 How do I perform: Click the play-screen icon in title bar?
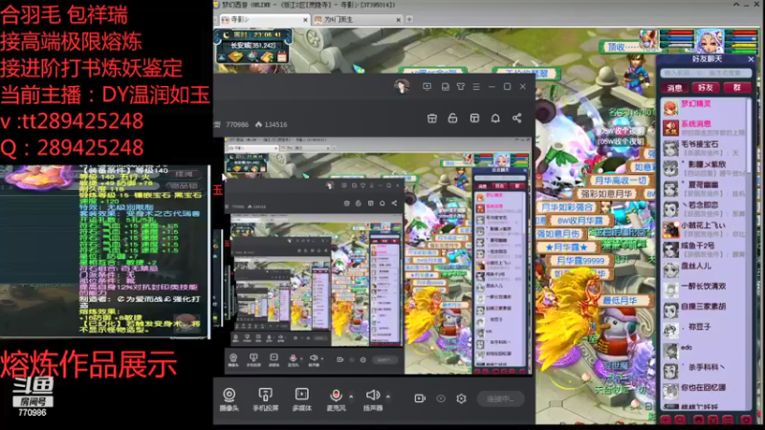pos(426,87)
